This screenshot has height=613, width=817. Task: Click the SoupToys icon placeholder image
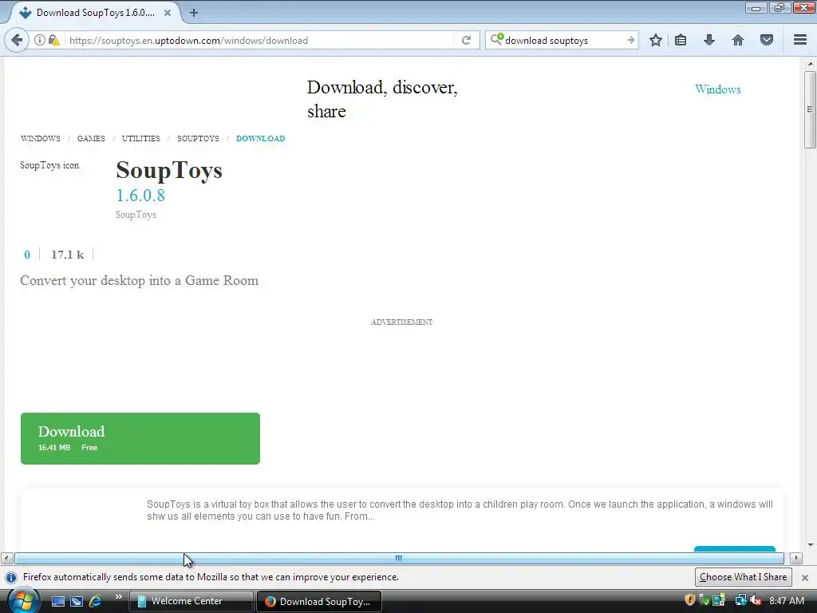(49, 165)
